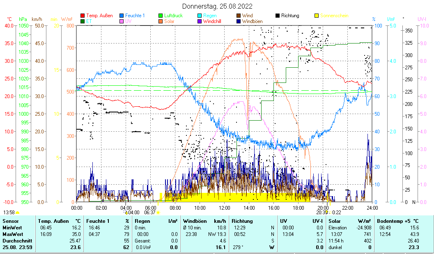The image size is (434, 254).
Task: Click the 'NW 19.3' max gust value
Action: [217, 234]
